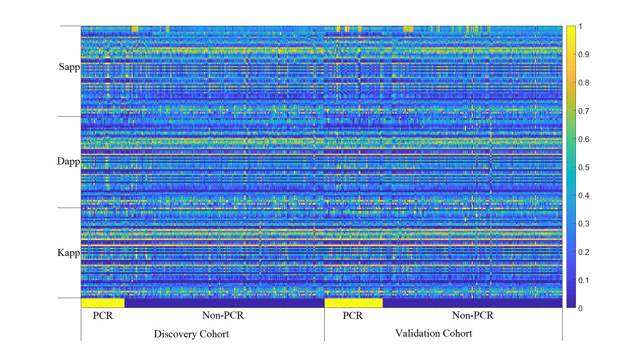Click Non-PCR label under Discovery Cohort
The image size is (644, 346).
click(x=223, y=315)
